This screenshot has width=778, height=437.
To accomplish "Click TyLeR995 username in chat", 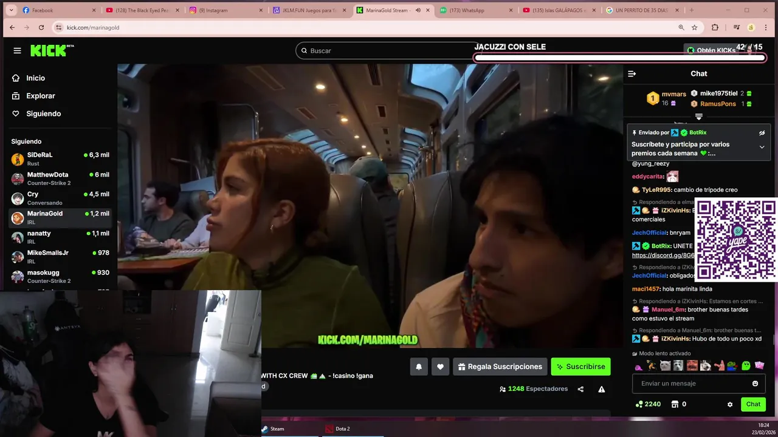I will pyautogui.click(x=656, y=190).
